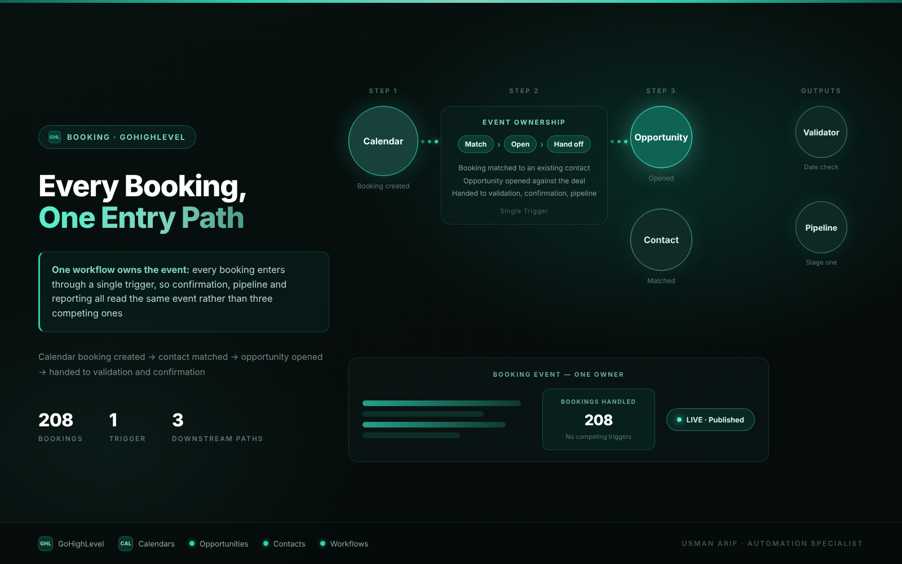The image size is (902, 564).
Task: Click the green dot next to Opportunities
Action: [x=192, y=544]
